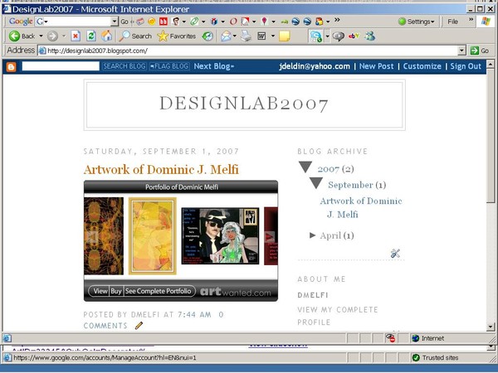Image resolution: width=498 pixels, height=373 pixels.
Task: Click See Complete Portfolio button
Action: pos(159,291)
